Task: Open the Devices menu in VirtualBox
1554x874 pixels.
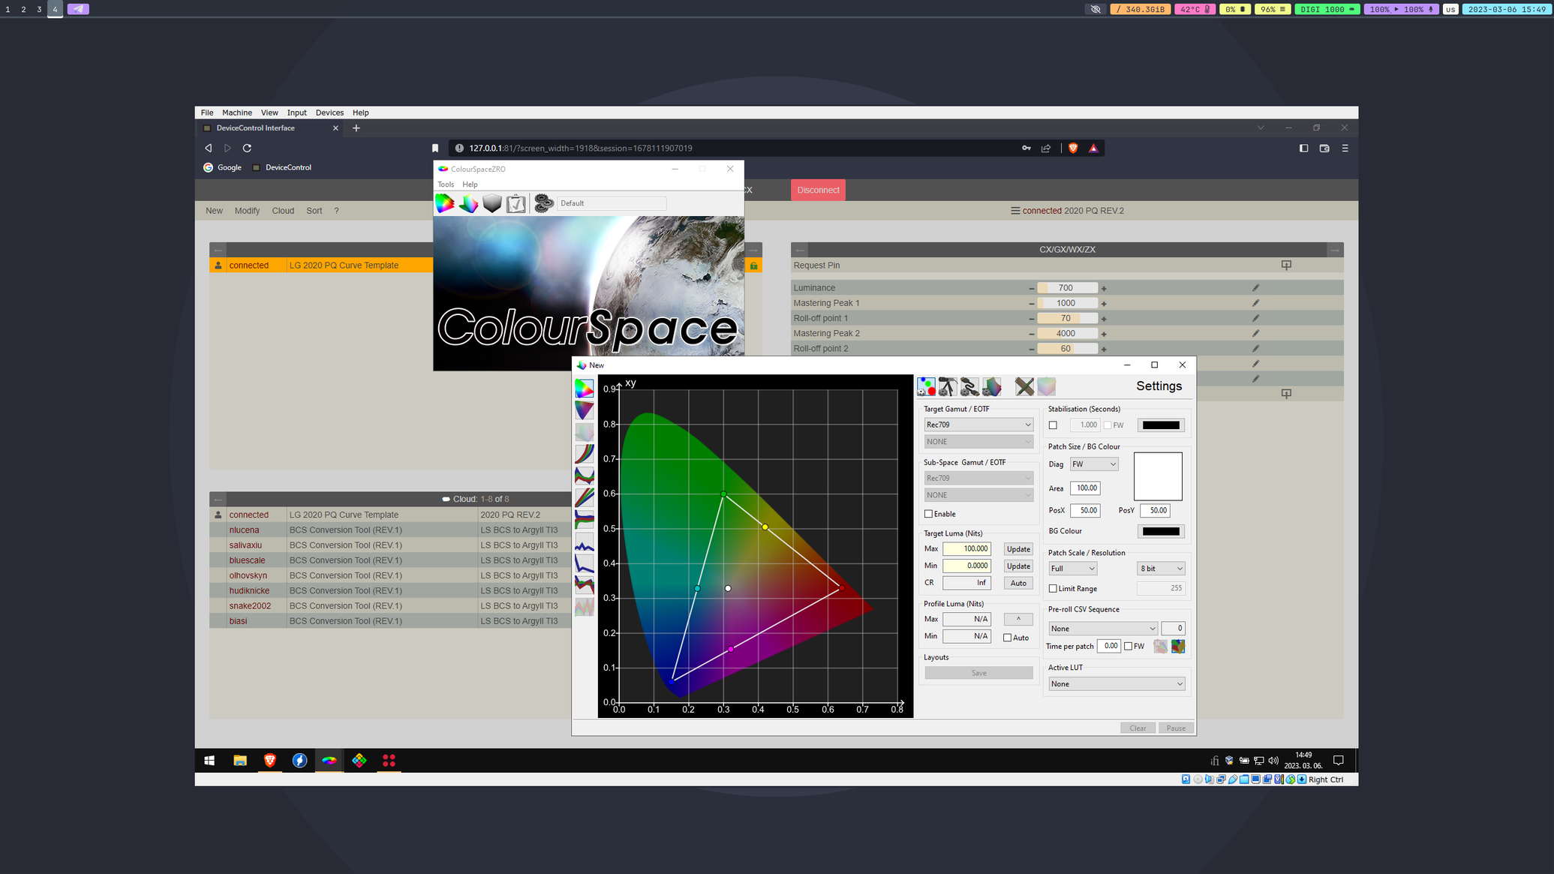Action: click(x=329, y=113)
